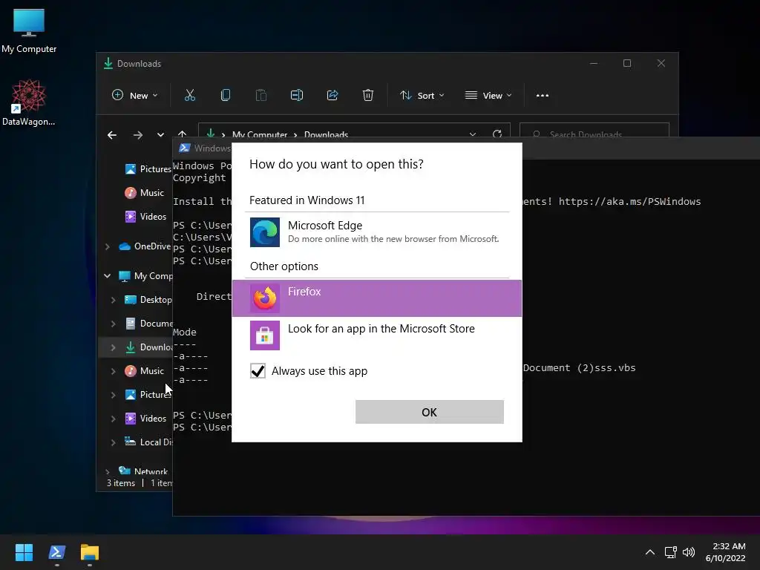Click Downloads in the address breadcrumb

(x=327, y=135)
